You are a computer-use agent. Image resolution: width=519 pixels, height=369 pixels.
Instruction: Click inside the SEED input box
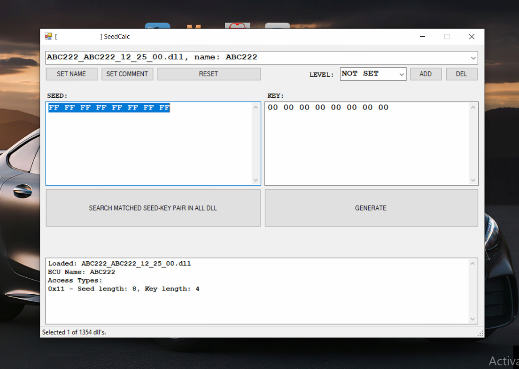[150, 146]
